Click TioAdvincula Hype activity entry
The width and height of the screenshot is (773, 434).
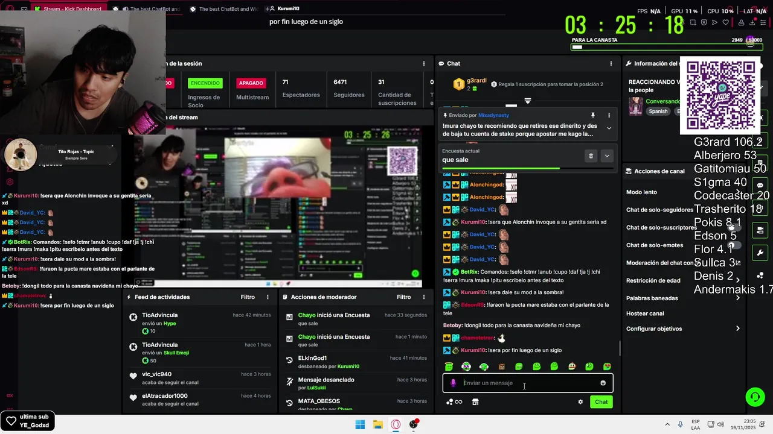(x=199, y=323)
